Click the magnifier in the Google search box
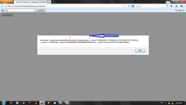 coord(167,6)
